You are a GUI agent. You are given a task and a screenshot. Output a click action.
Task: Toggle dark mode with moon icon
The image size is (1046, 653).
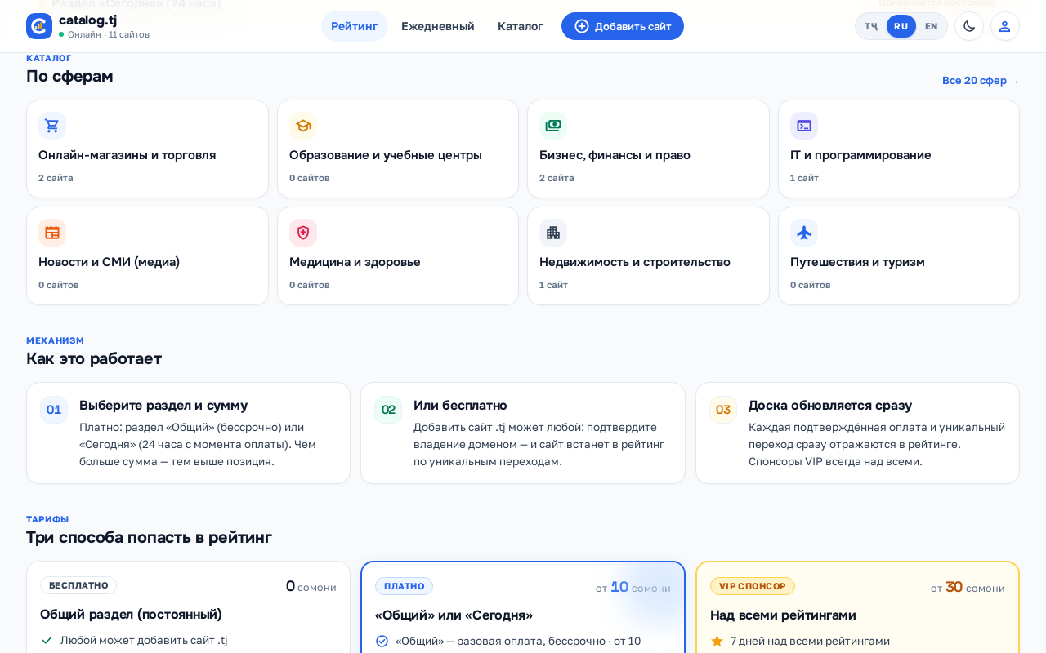point(969,26)
